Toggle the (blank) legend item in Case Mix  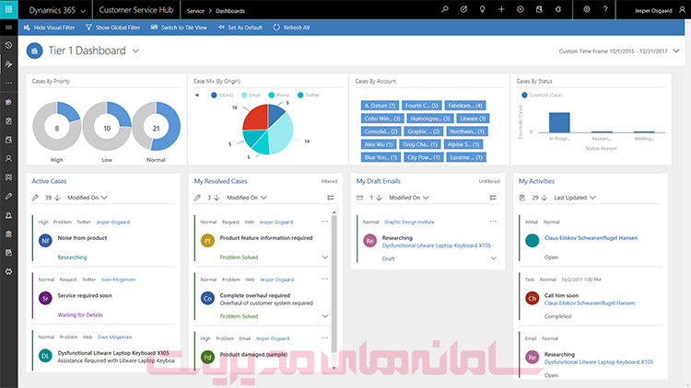click(x=222, y=95)
